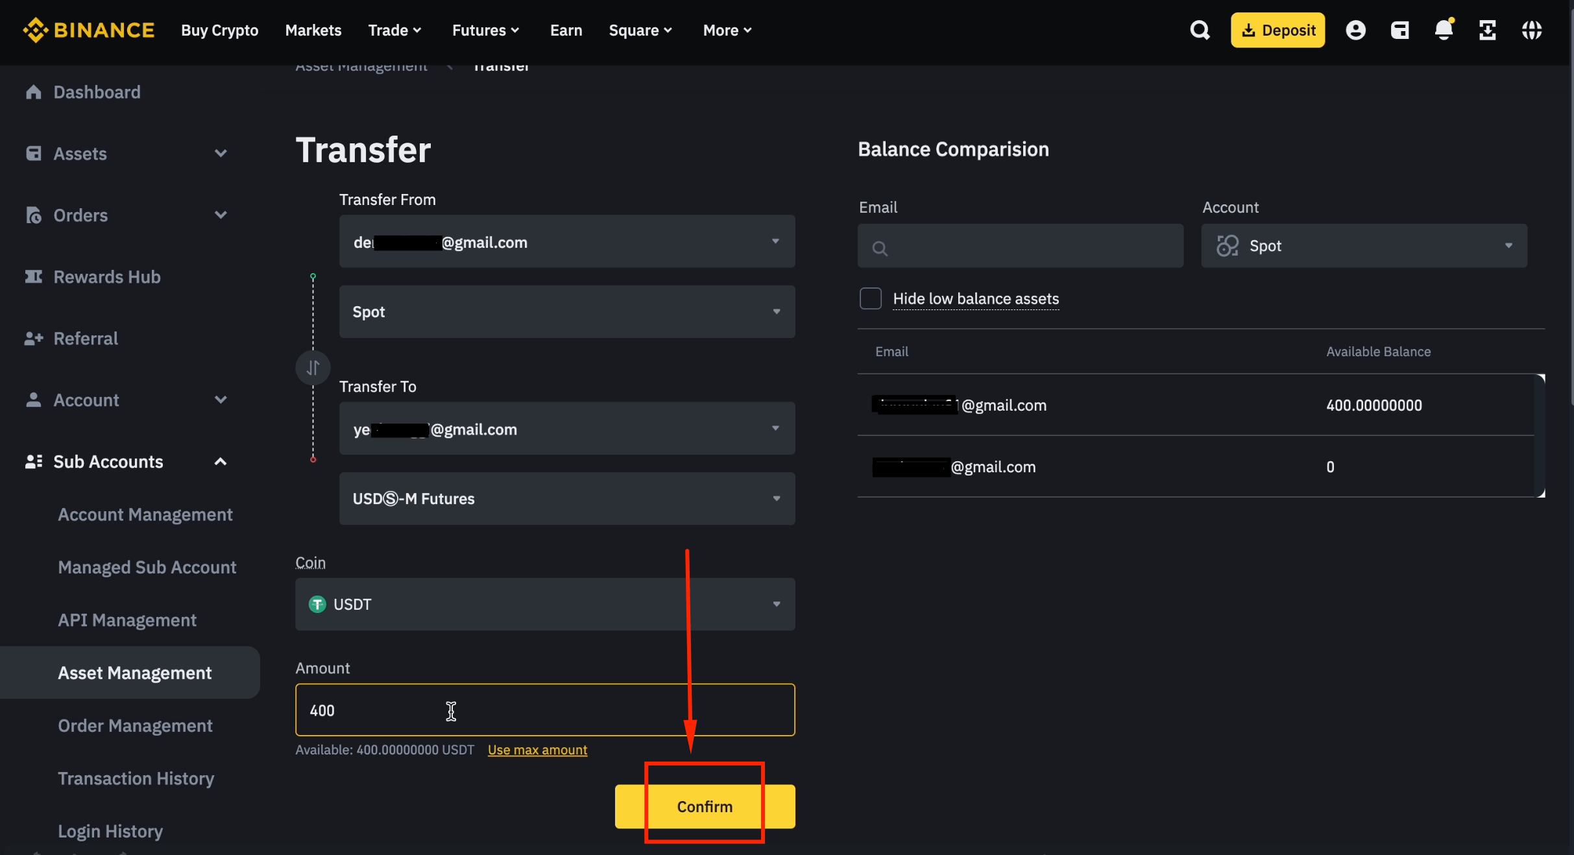Click the Binance logo
Viewport: 1574px width, 855px height.
pos(89,30)
